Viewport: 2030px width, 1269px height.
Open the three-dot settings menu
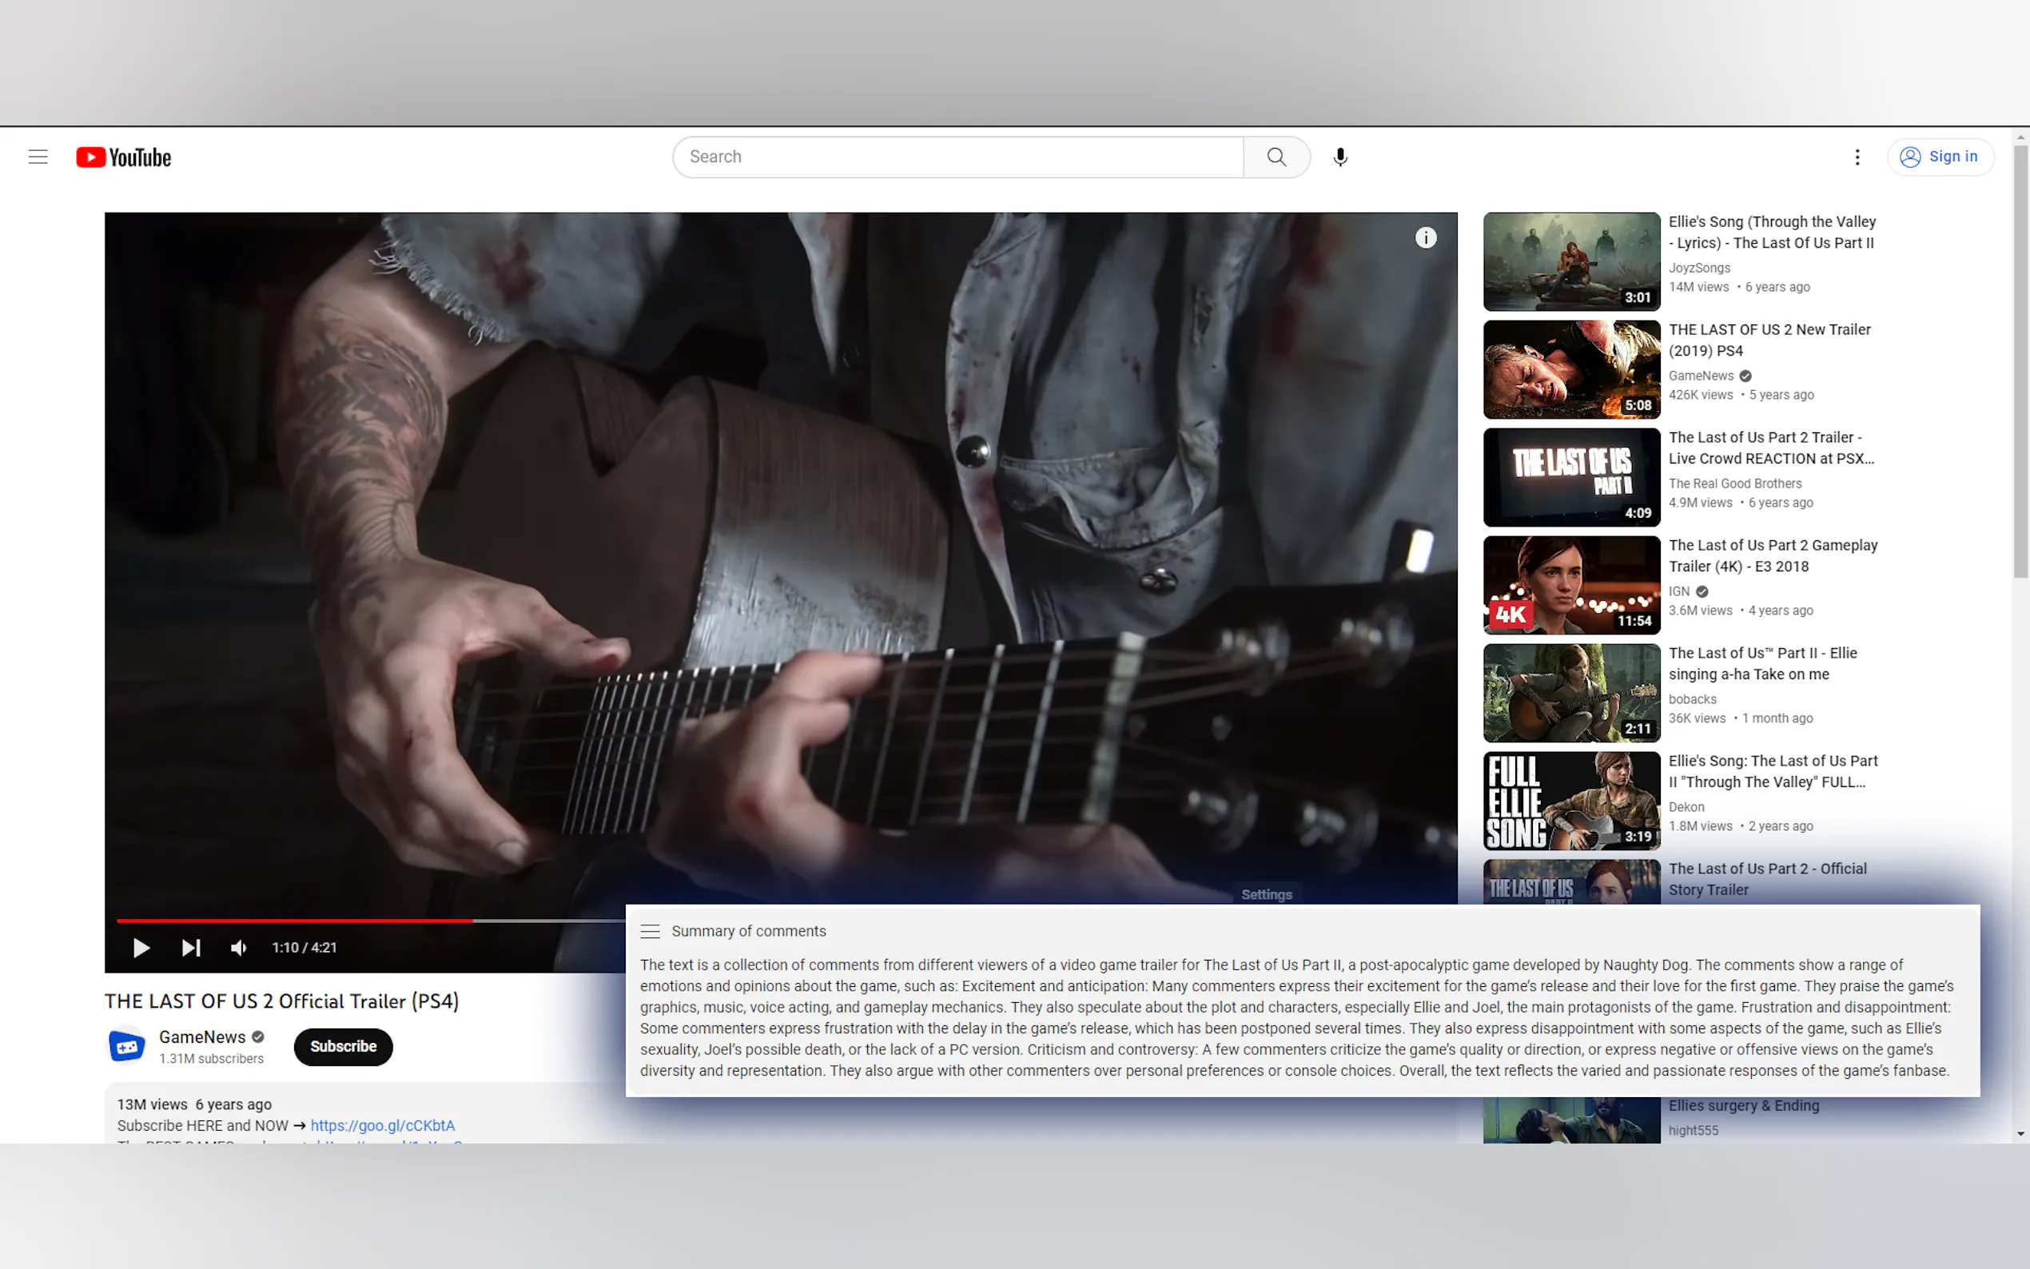pyautogui.click(x=1857, y=157)
